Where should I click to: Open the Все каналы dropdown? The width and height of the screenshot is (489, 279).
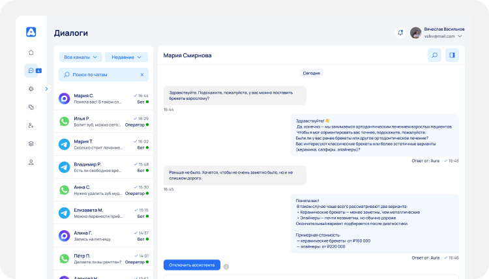pyautogui.click(x=80, y=57)
